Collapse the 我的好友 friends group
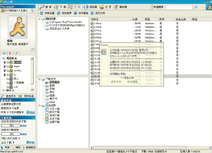Viewport: 212px width, 153px height. coord(4,58)
